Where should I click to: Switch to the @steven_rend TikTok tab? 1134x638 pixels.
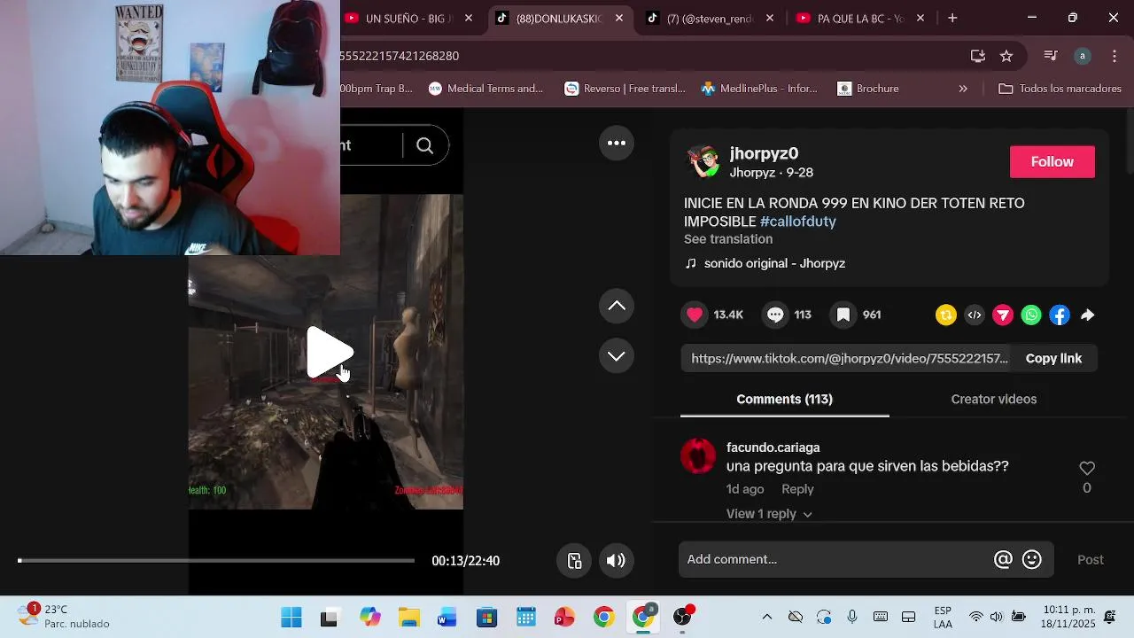(x=711, y=18)
